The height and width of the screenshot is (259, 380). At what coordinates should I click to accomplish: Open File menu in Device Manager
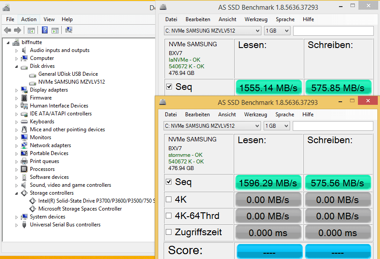(x=10, y=19)
